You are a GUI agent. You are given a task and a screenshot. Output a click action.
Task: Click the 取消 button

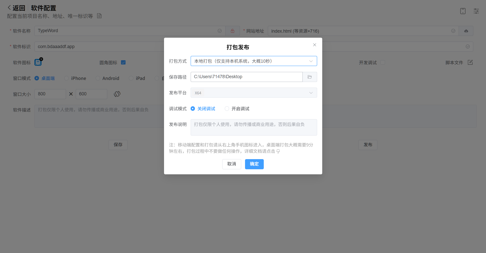(x=231, y=164)
